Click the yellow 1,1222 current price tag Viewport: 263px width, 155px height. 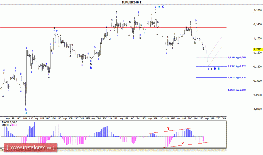coord(257,49)
